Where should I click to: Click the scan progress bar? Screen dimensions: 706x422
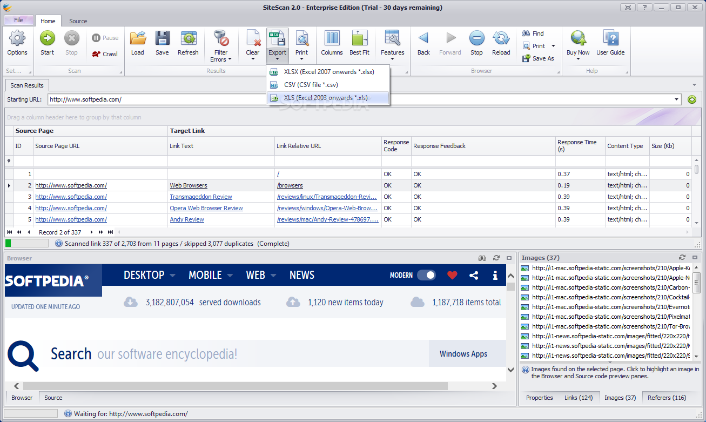pyautogui.click(x=26, y=244)
